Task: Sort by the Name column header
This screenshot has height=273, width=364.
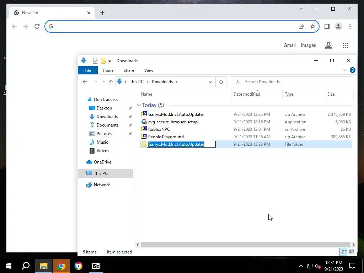Action: [146, 94]
